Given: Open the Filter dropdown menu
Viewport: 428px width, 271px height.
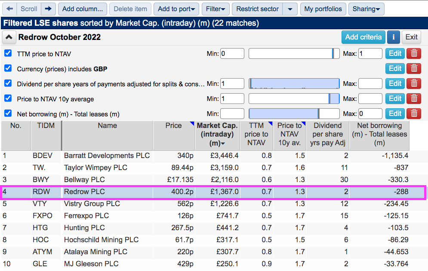Looking at the screenshot, I should click(216, 9).
